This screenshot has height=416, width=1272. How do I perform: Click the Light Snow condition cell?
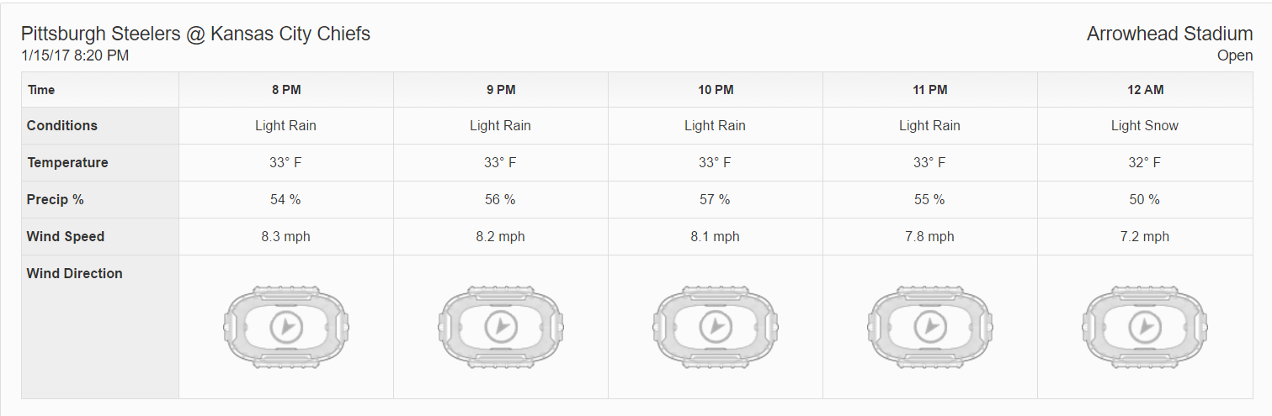[x=1145, y=126]
